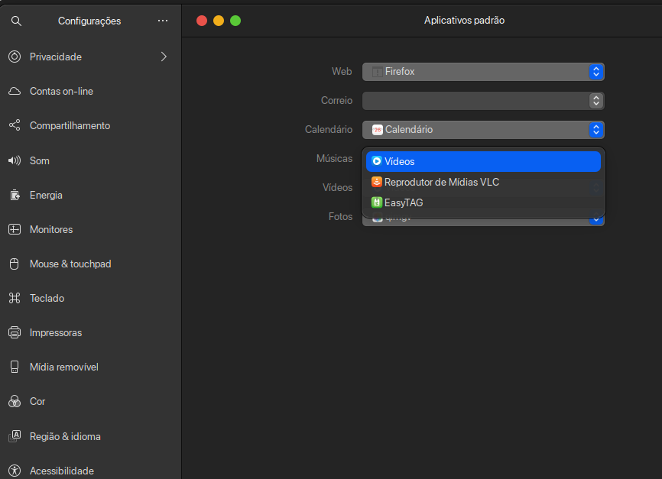Minimize window with yellow button
662x479 pixels.
(219, 21)
